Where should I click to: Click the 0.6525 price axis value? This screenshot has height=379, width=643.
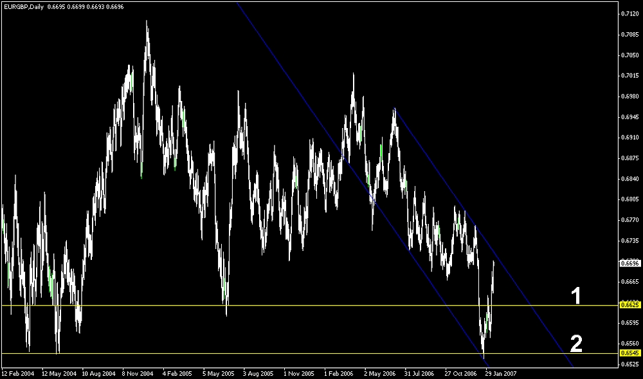pyautogui.click(x=629, y=364)
